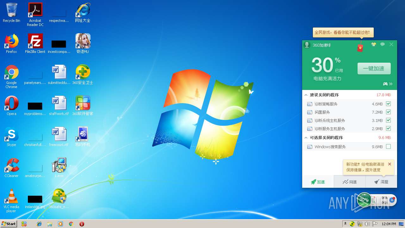This screenshot has height=228, width=405.
Task: Click the user avatar in 360加速球 header
Action: [x=307, y=45]
